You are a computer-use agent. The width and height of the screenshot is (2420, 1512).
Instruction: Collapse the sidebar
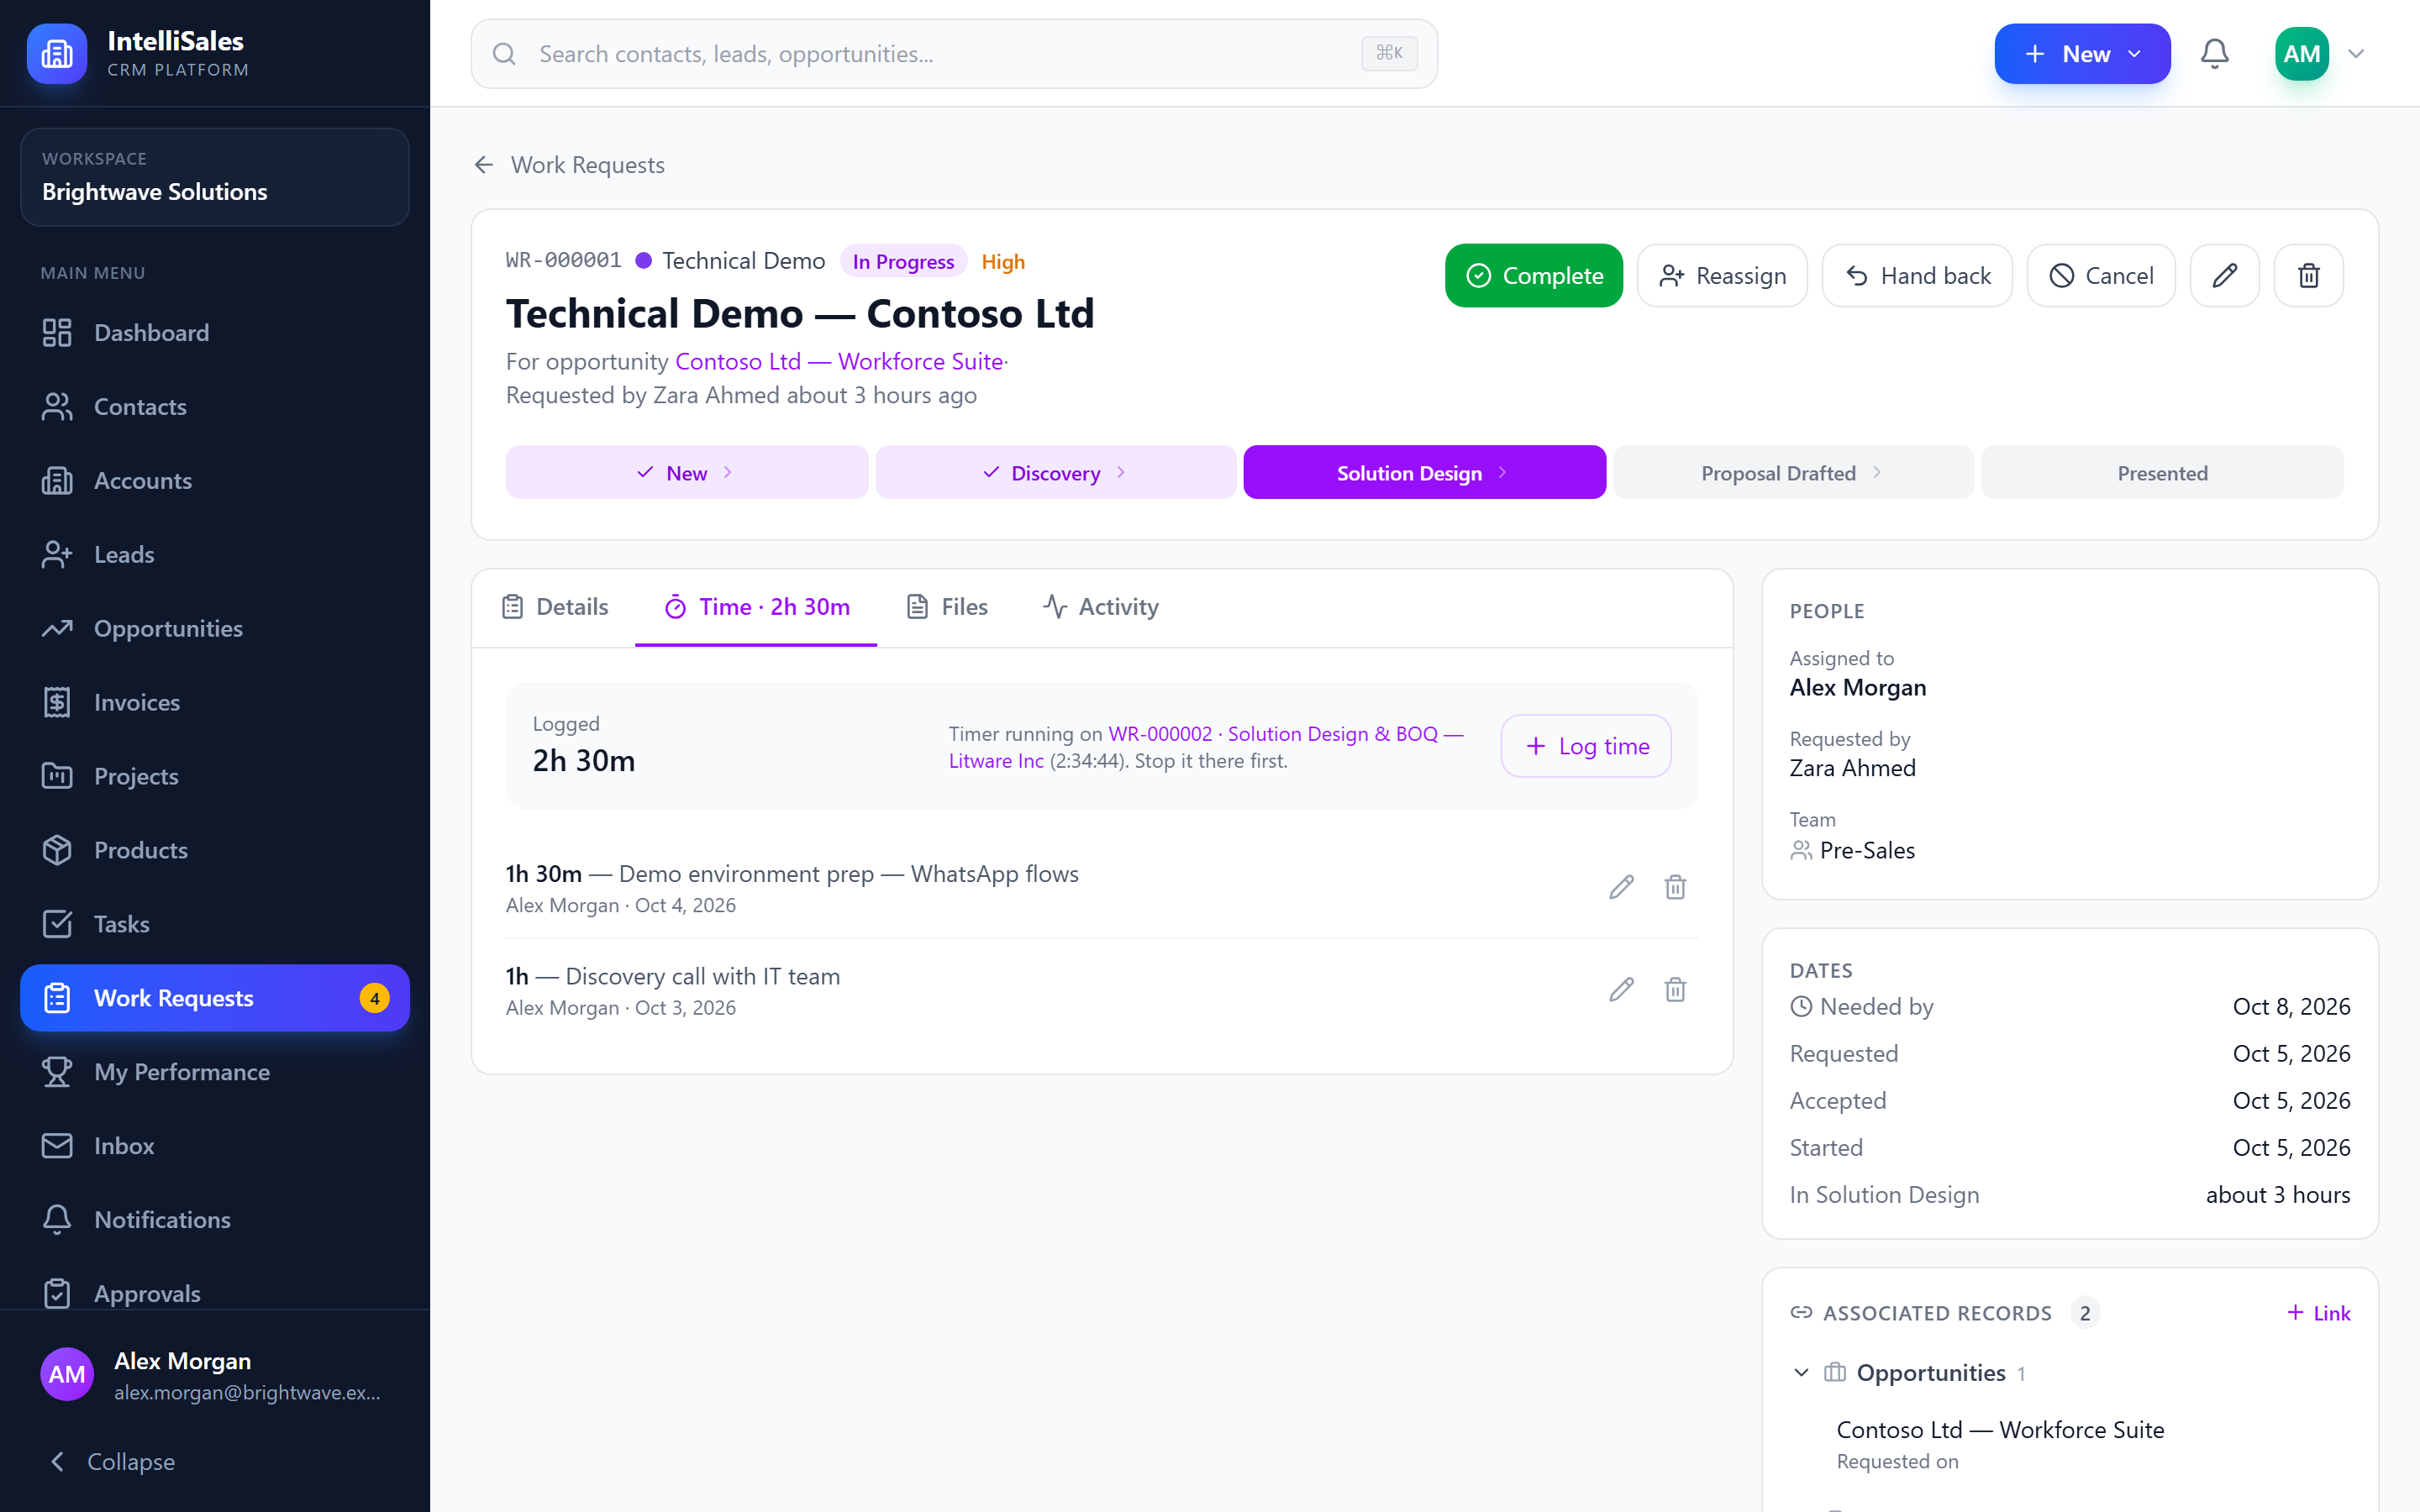pos(113,1461)
